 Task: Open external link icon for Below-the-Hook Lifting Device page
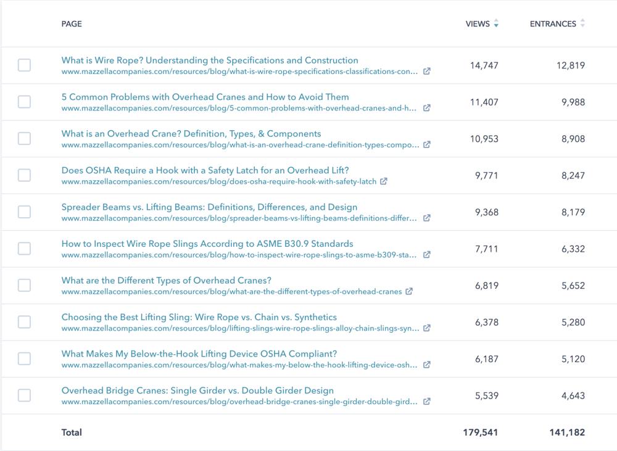[x=427, y=365]
